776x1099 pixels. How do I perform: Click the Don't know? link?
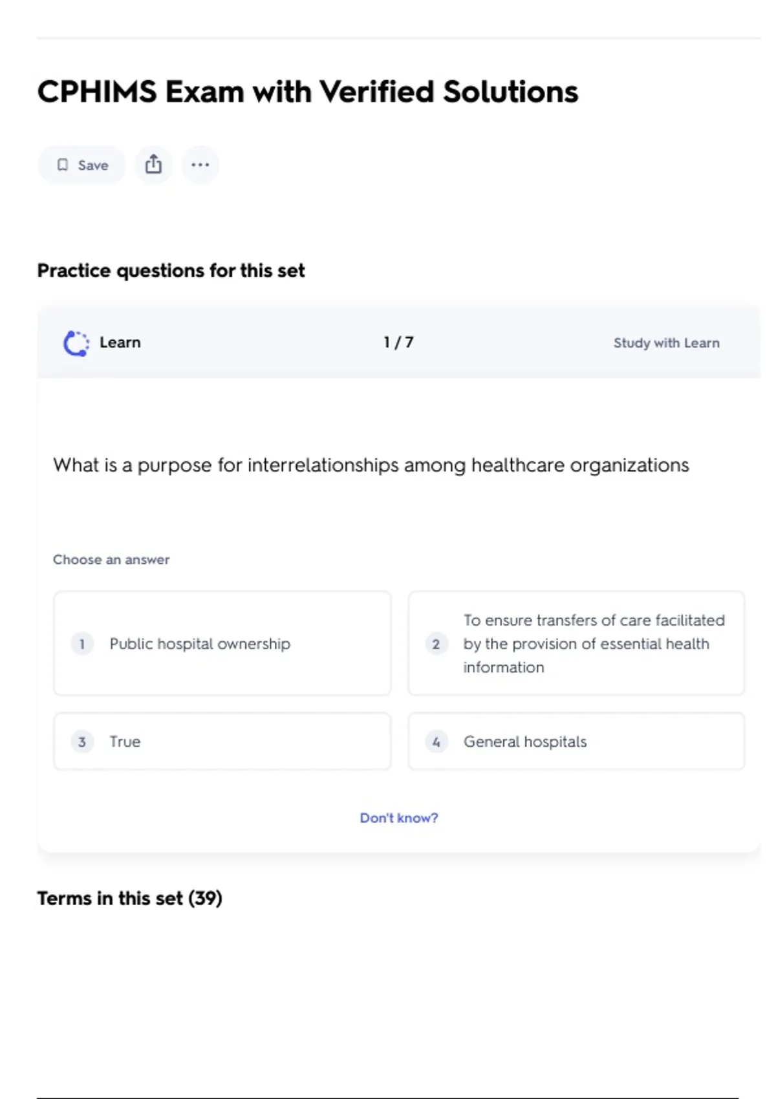(399, 818)
